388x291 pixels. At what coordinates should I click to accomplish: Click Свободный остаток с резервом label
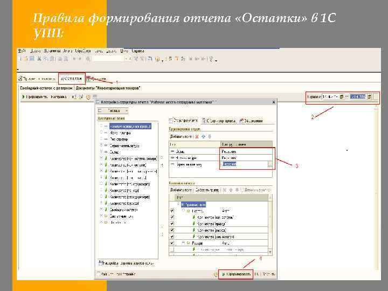pos(46,88)
